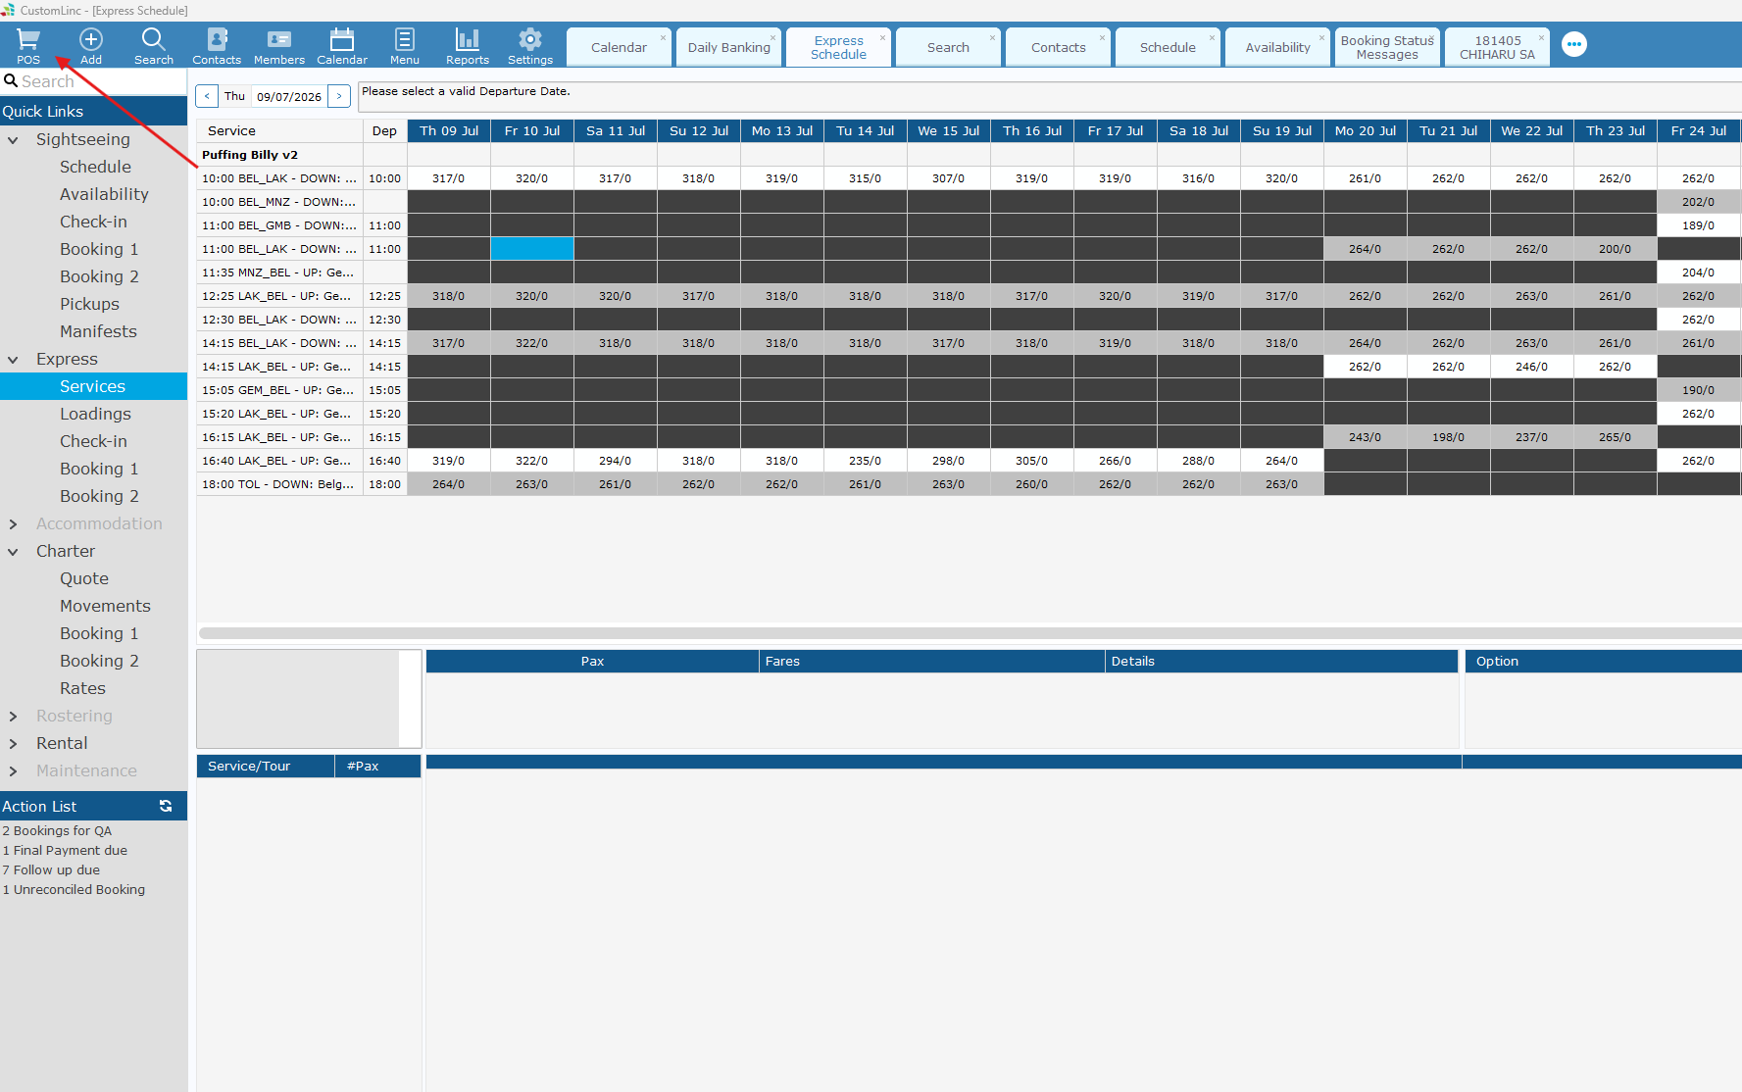Switch to the Daily Banking tab
Image resolution: width=1742 pixels, height=1092 pixels.
point(728,47)
